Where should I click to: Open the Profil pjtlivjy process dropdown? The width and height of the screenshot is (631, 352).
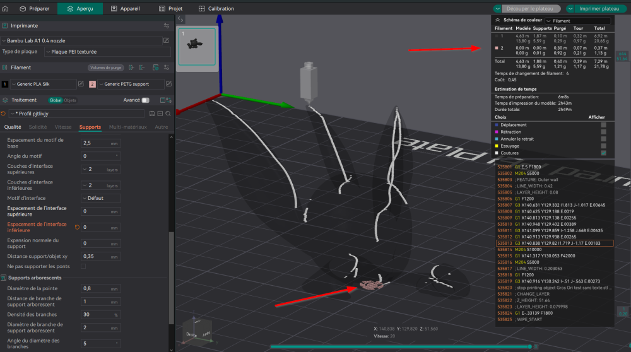pyautogui.click(x=76, y=114)
